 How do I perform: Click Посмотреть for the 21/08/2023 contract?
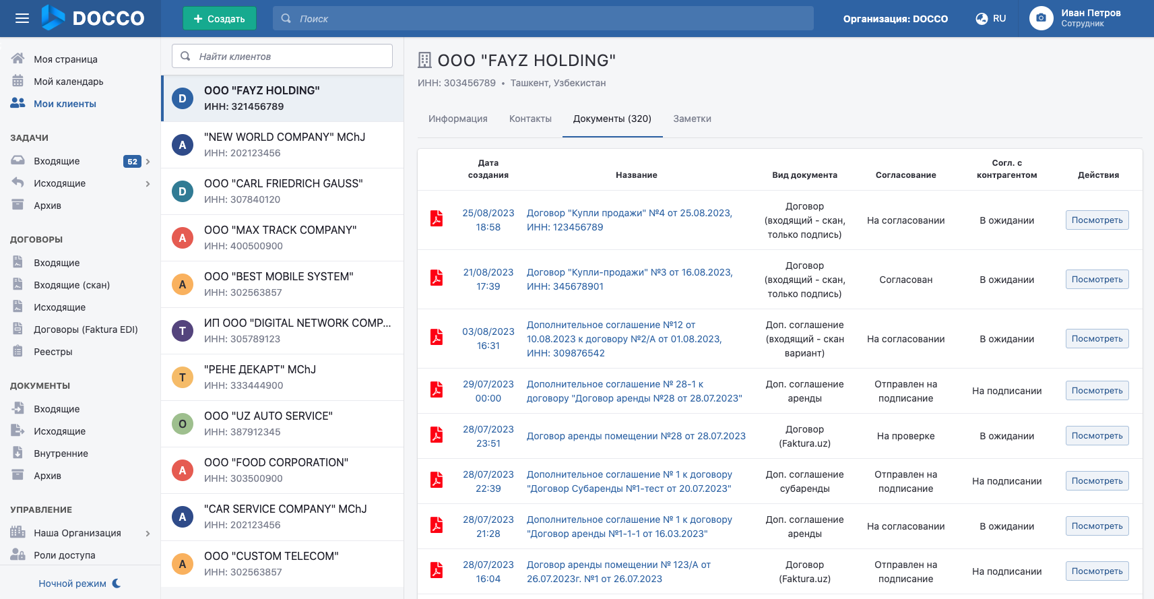click(1097, 279)
